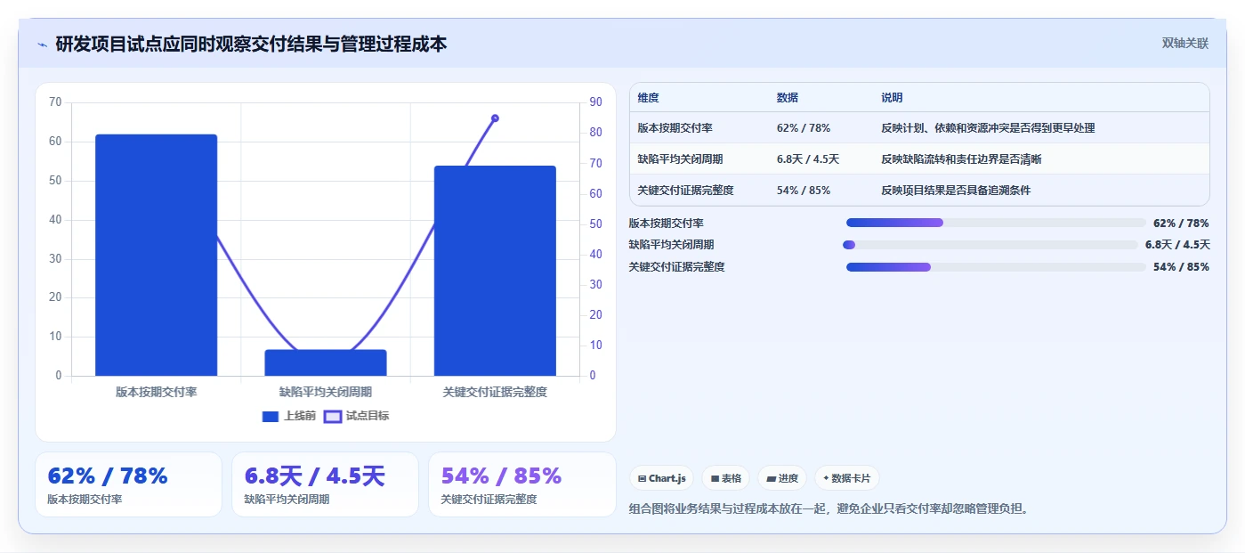Click the description 反映计划、依赖和资源冲突是否得到更早处理

coord(988,128)
